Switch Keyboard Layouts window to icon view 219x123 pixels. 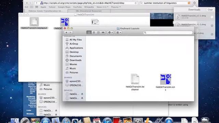(89, 32)
